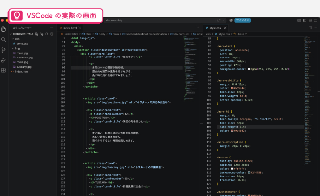320x196 pixels.
Task: Open the Explorer view in activity bar
Action: click(4, 29)
